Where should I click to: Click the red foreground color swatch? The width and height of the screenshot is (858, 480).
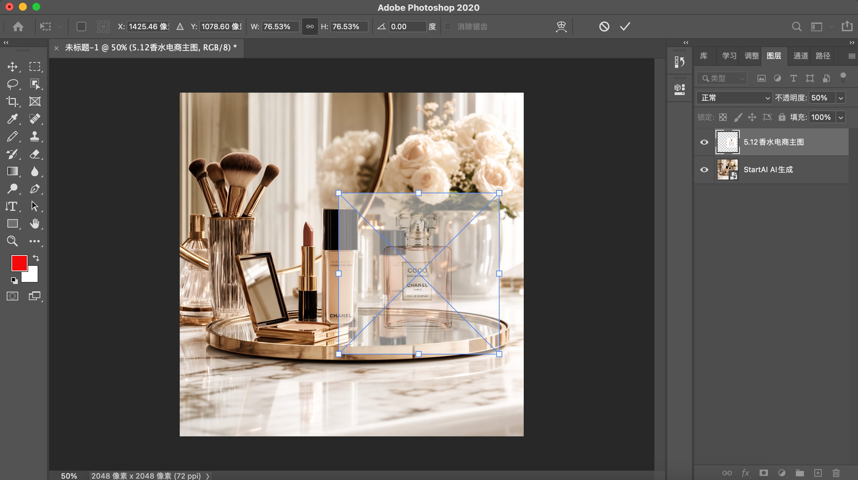click(19, 263)
